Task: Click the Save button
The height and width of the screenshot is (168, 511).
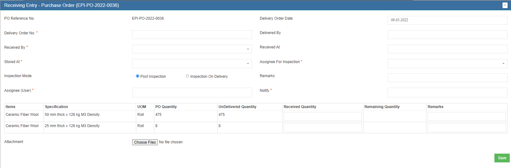Action: (x=502, y=158)
